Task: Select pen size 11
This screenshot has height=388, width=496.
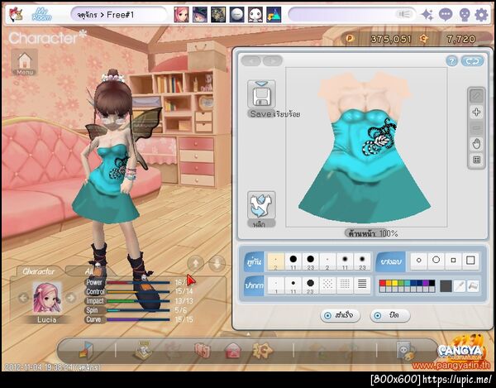Action: click(293, 285)
